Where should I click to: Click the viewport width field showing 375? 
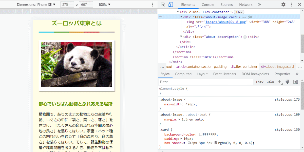click(x=67, y=5)
